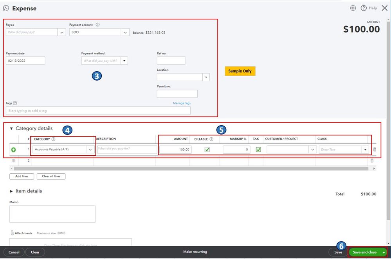Click the scrollbar right arrow in table
Screen dimensions: 391x259
point(374,169)
